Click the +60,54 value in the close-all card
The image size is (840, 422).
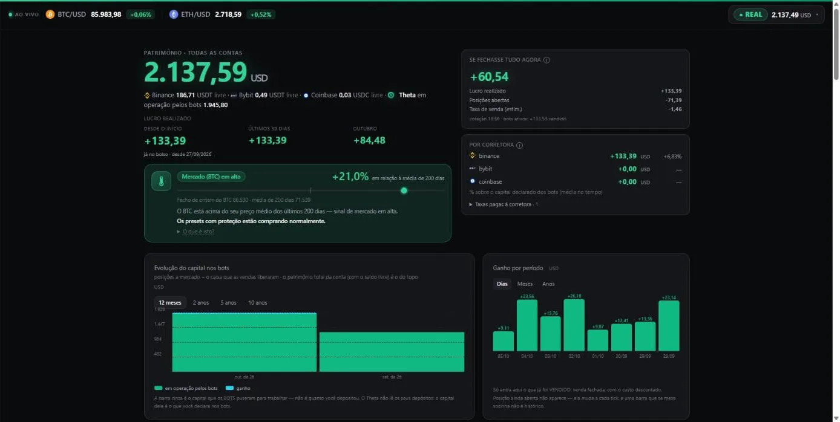click(490, 77)
